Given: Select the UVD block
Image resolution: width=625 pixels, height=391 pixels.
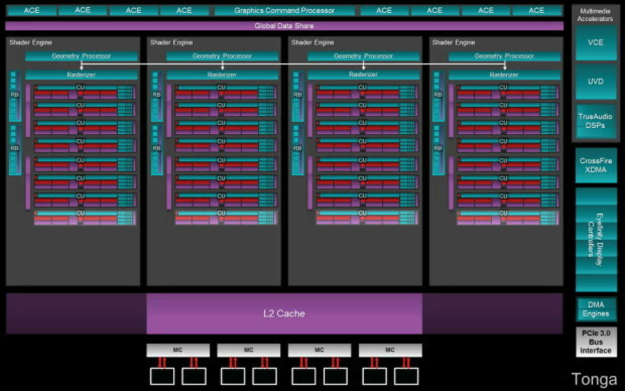Looking at the screenshot, I should pos(595,82).
